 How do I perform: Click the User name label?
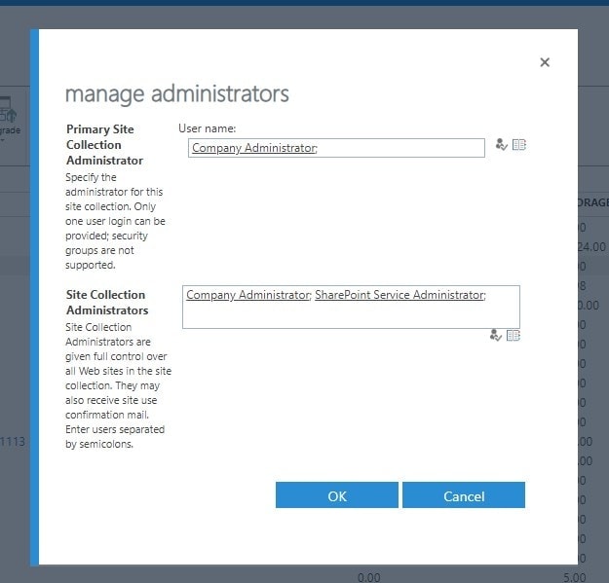point(208,128)
